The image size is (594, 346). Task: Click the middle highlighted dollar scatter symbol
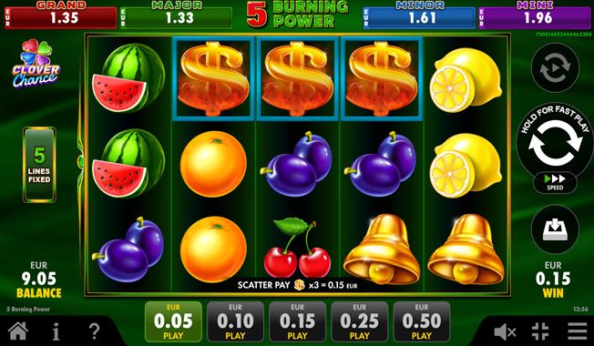tap(297, 78)
